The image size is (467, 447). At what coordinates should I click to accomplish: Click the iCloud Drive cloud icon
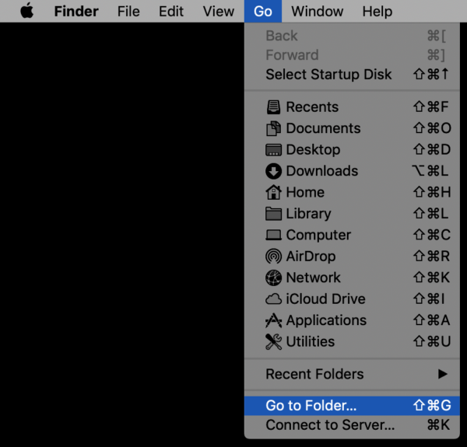point(273,299)
